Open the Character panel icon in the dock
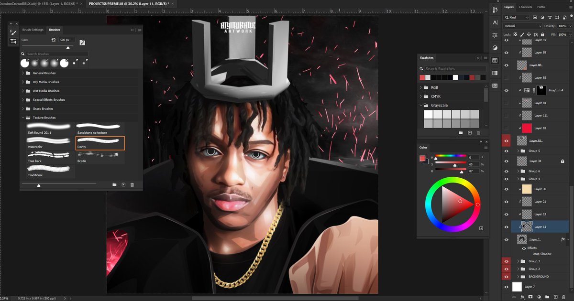The image size is (574, 301). pyautogui.click(x=495, y=23)
